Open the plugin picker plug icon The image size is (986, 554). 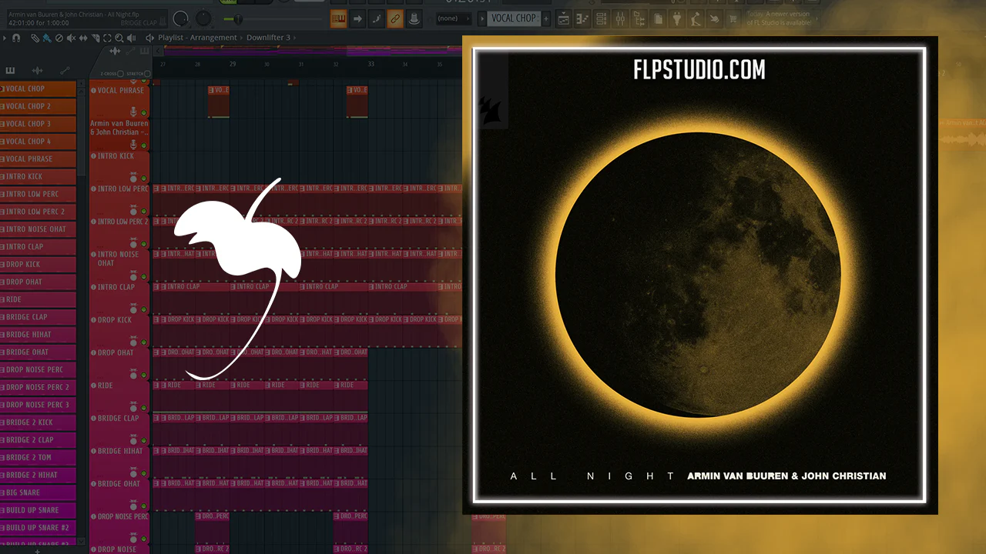coord(677,18)
